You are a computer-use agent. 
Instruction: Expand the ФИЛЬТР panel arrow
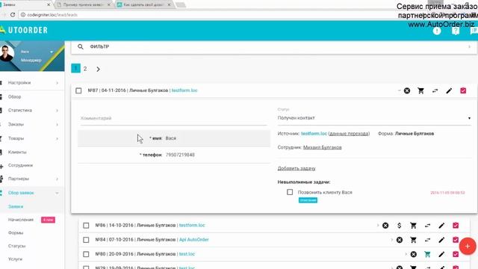[470, 46]
